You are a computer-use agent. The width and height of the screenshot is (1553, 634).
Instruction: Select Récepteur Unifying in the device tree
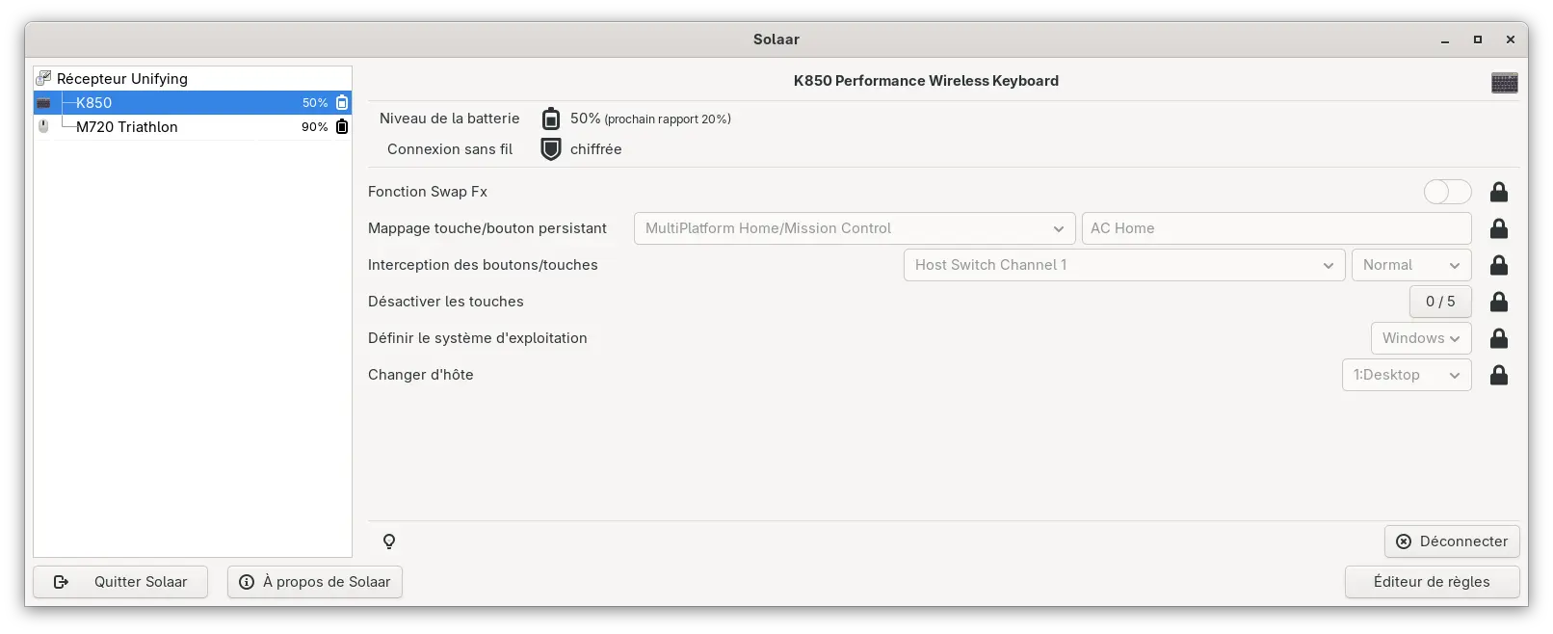193,78
